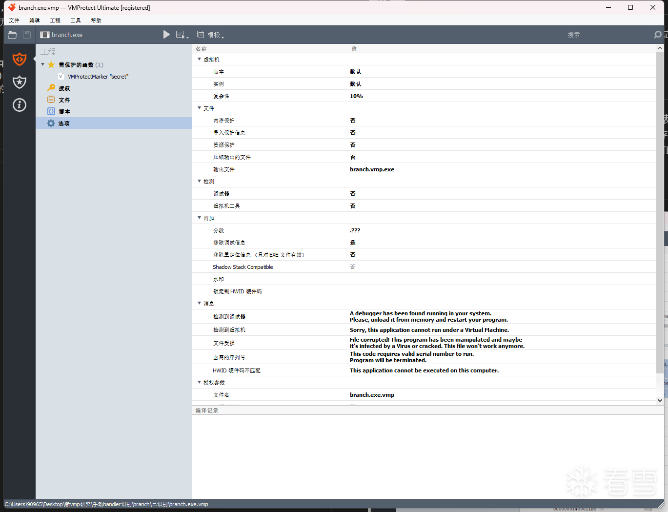Toggle the 资源保护 value 否
Viewport: 668px width, 512px height.
click(353, 145)
